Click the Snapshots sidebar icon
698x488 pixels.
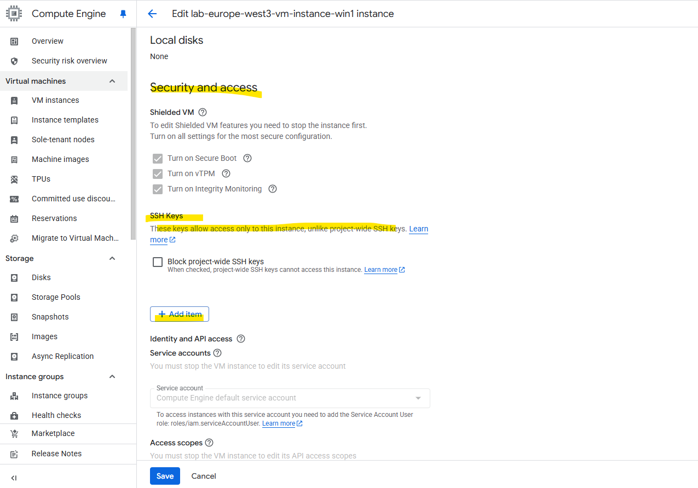pyautogui.click(x=14, y=317)
